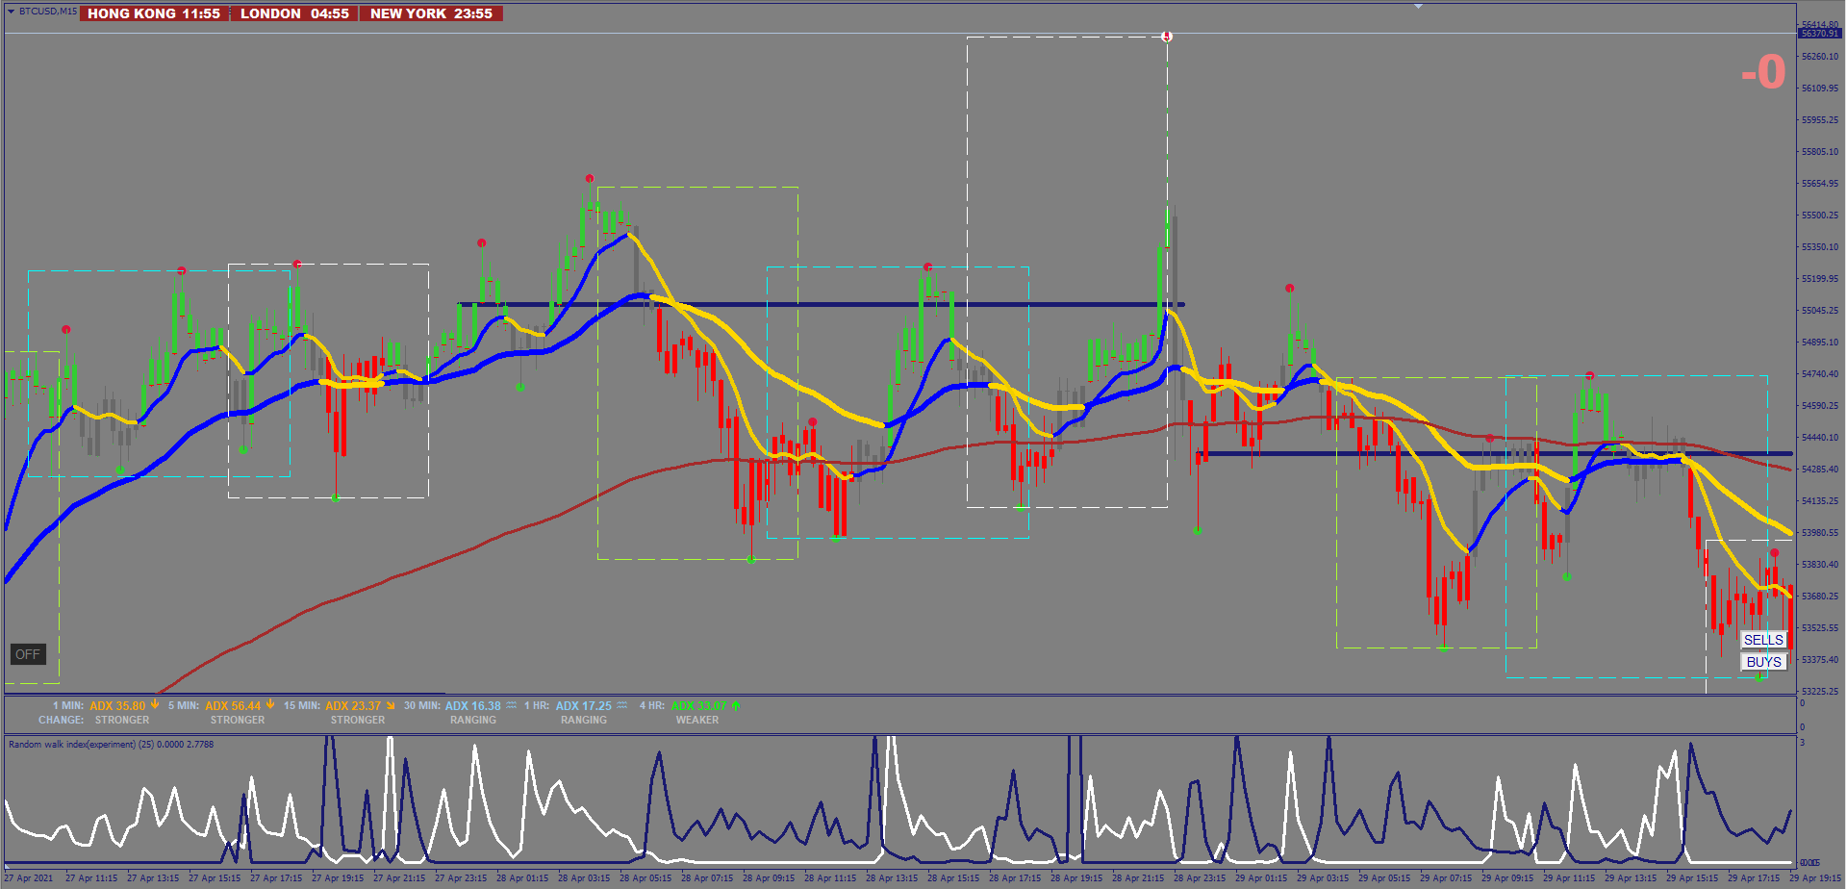Click the 56260.10 price scale label

click(x=1819, y=57)
